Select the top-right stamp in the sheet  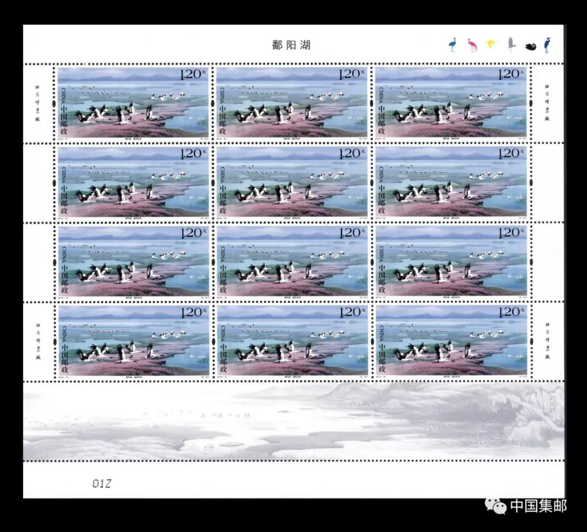click(x=451, y=103)
